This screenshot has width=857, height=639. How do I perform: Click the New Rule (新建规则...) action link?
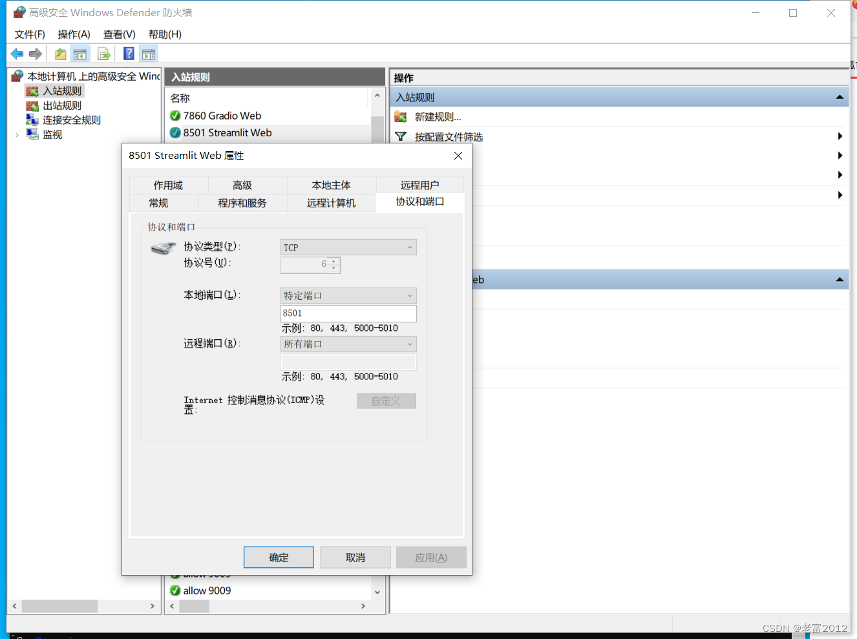[438, 117]
